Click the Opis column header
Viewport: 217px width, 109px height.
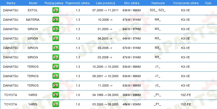tap(208, 3)
